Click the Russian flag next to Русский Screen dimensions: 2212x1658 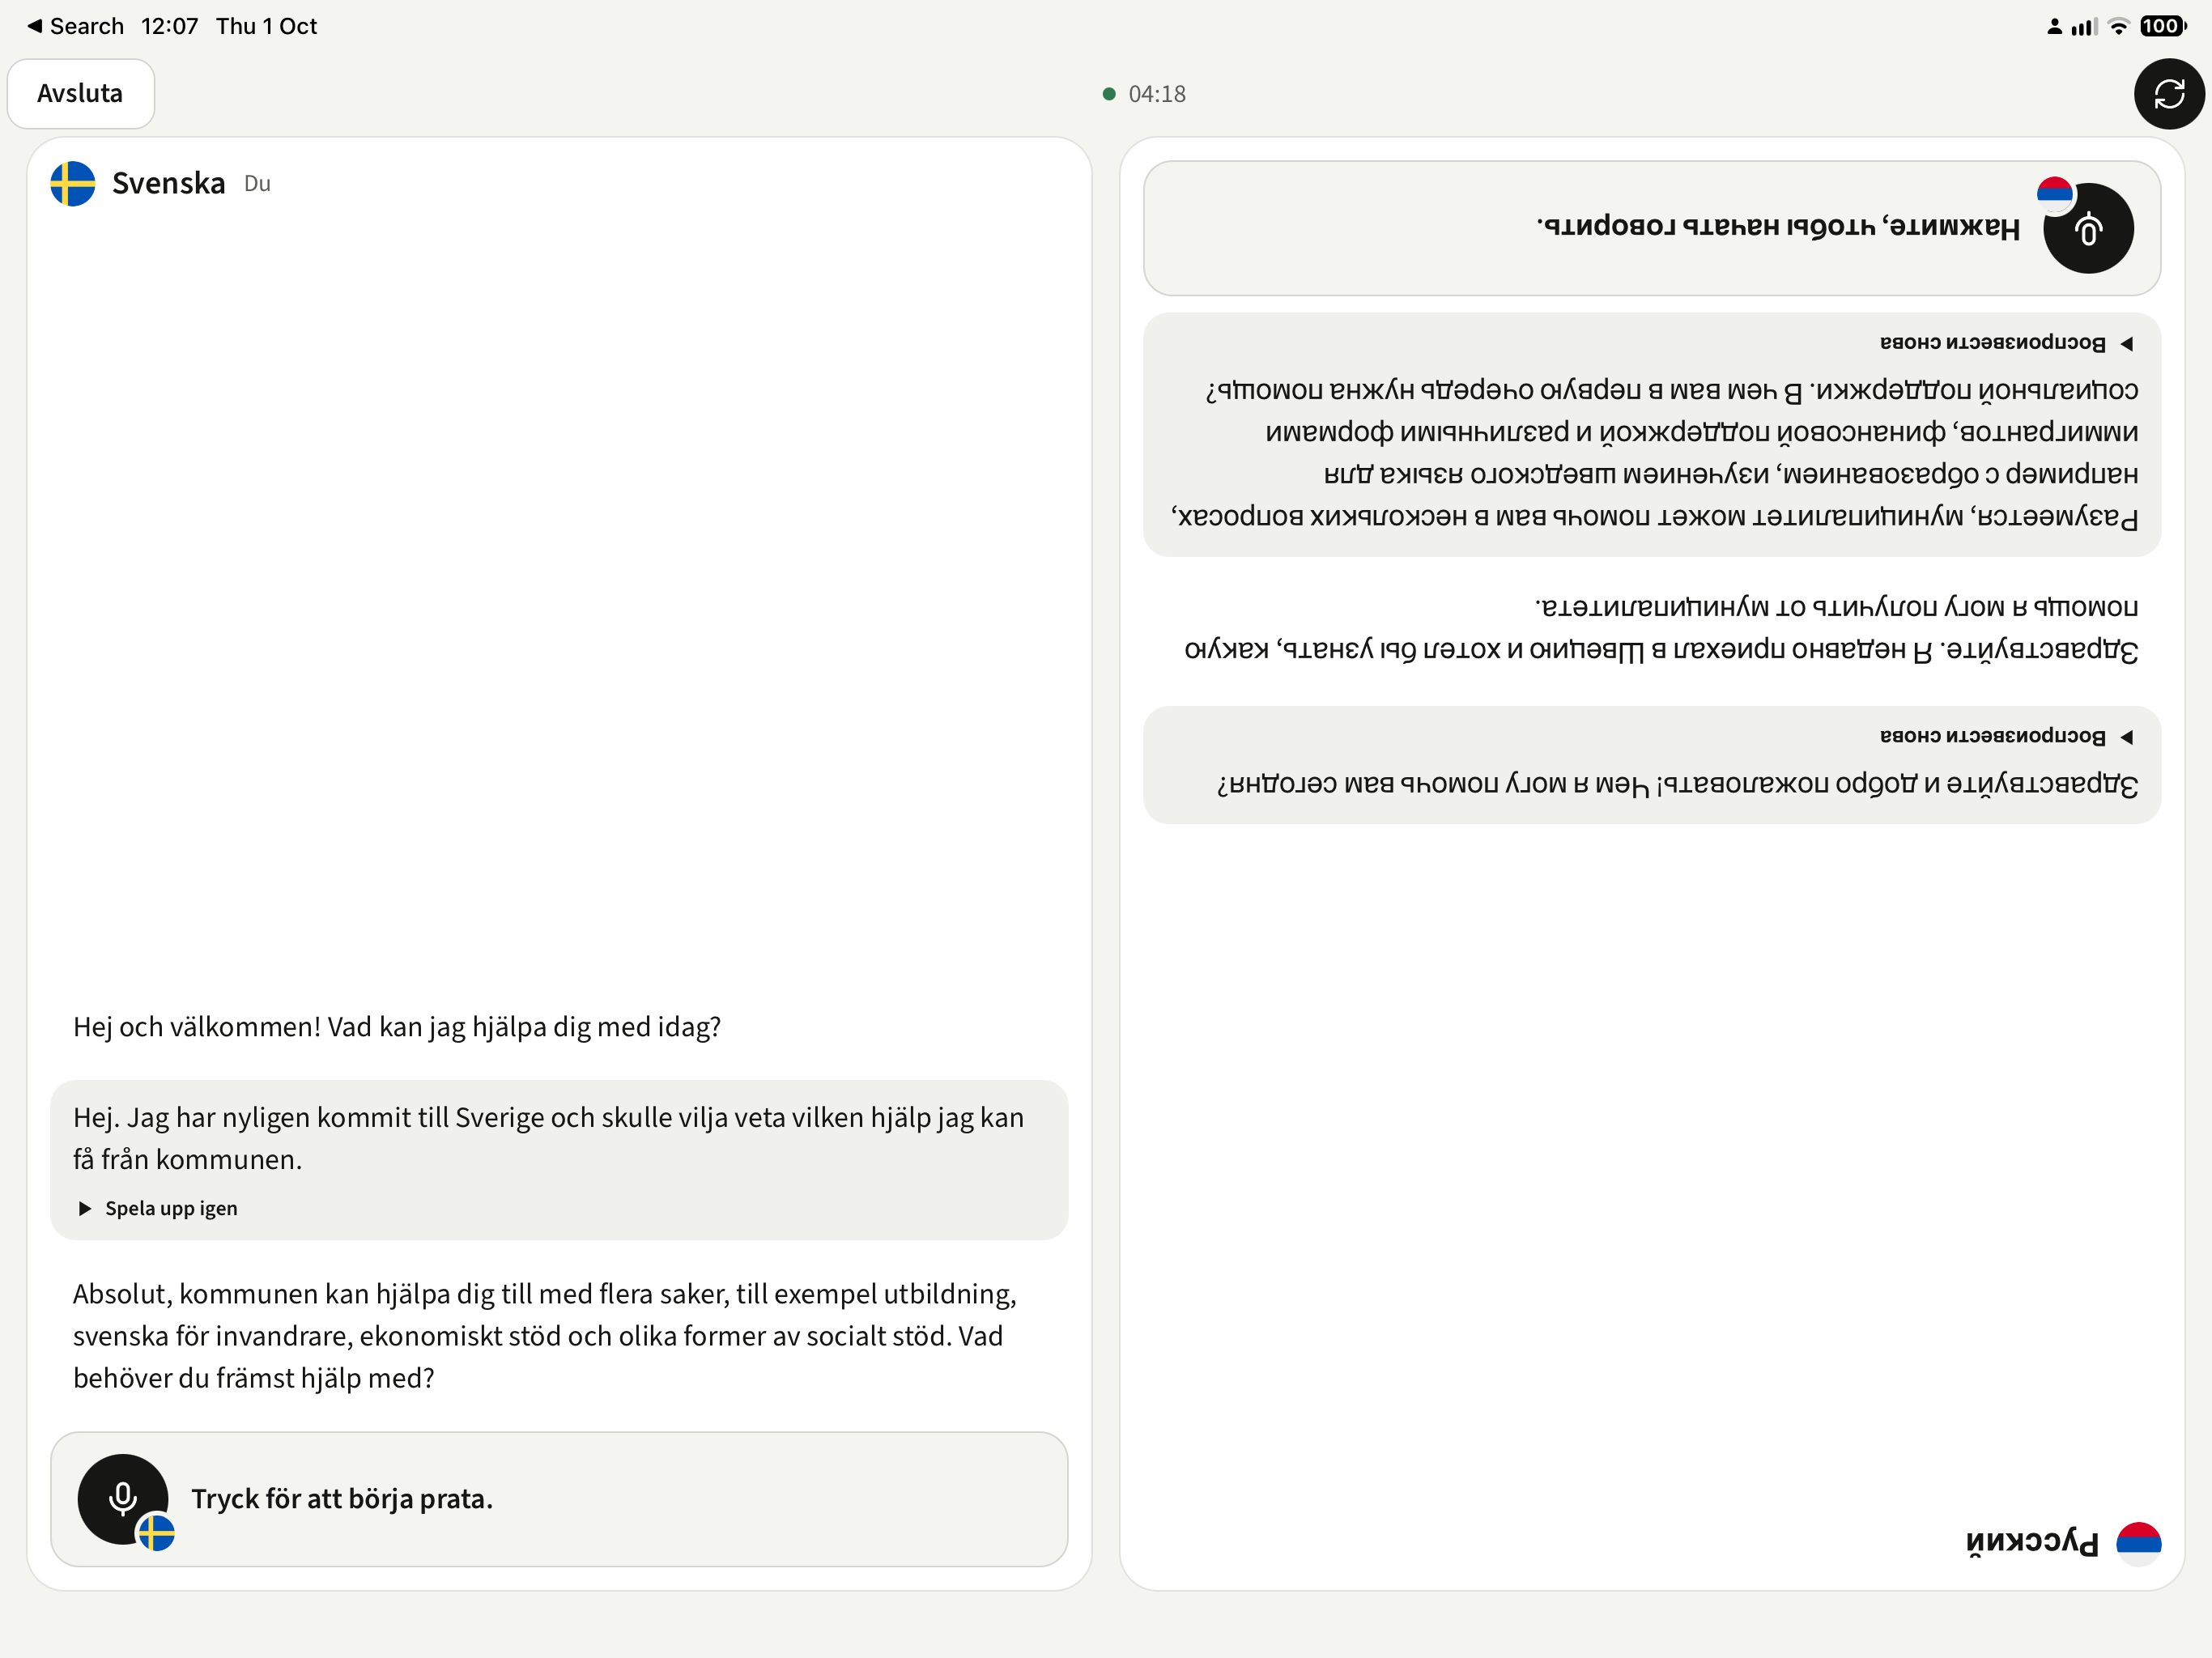click(x=2139, y=1543)
